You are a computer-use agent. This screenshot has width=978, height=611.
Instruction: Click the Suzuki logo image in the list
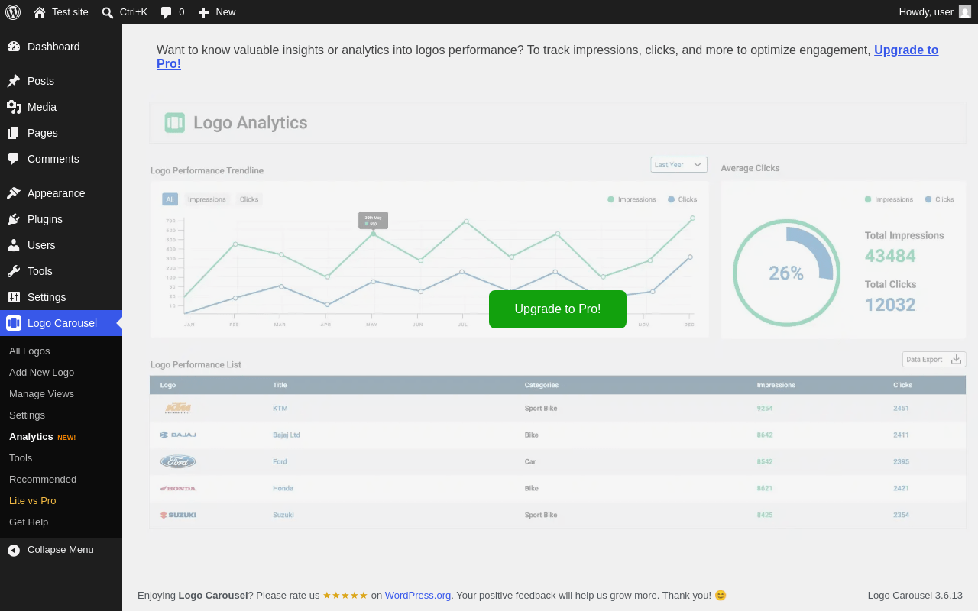178,515
